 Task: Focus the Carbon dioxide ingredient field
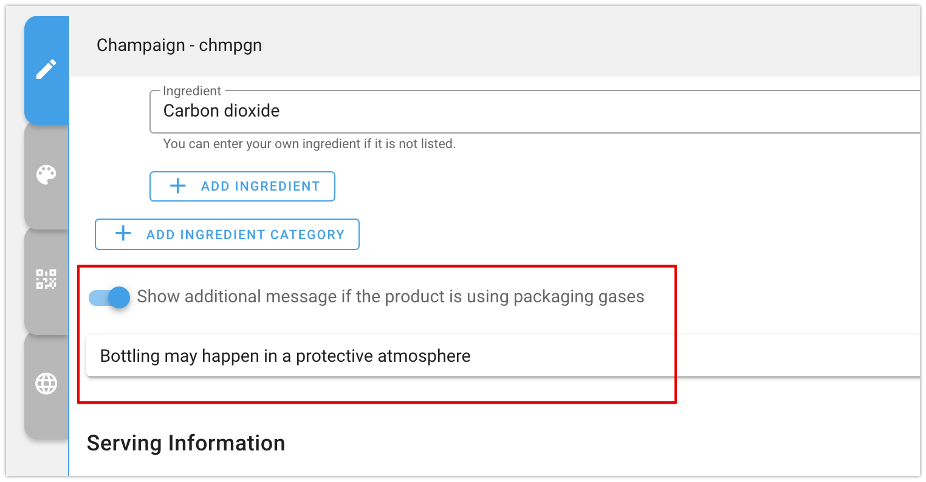535,111
